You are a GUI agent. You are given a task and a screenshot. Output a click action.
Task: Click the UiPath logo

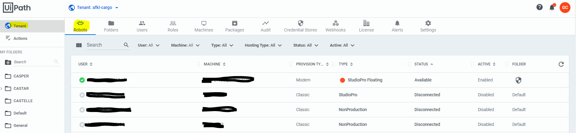[17, 7]
